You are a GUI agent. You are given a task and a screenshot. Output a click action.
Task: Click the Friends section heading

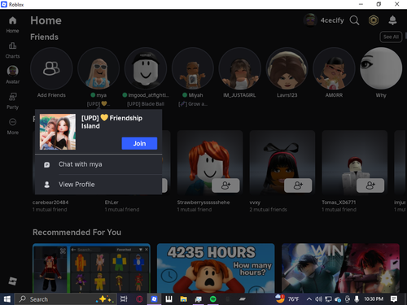tap(44, 37)
